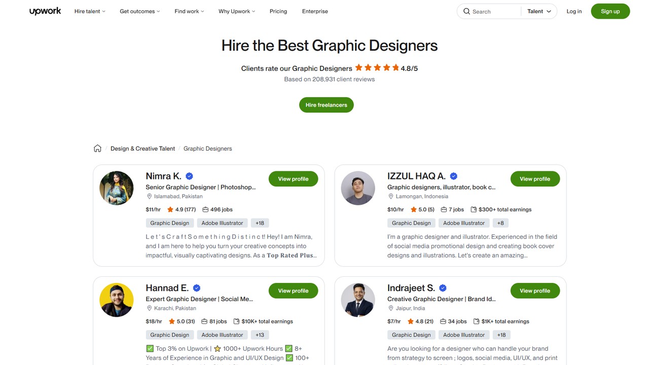The width and height of the screenshot is (649, 365).
Task: Open the Pricing page
Action: click(278, 11)
